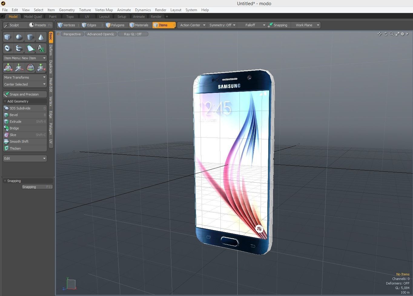This screenshot has width=413, height=296.
Task: Open the Vertex Map menu
Action: pos(104,10)
